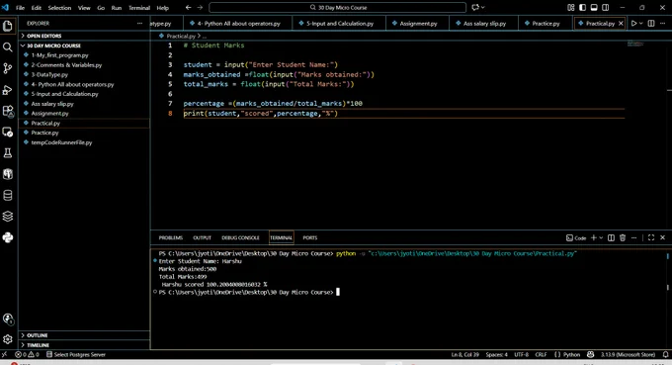Open 1-My_first_program.py in explorer
The image size is (672, 365).
click(84, 55)
